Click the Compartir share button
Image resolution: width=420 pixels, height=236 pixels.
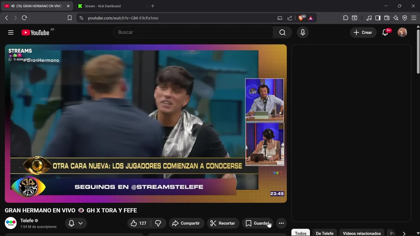point(186,223)
